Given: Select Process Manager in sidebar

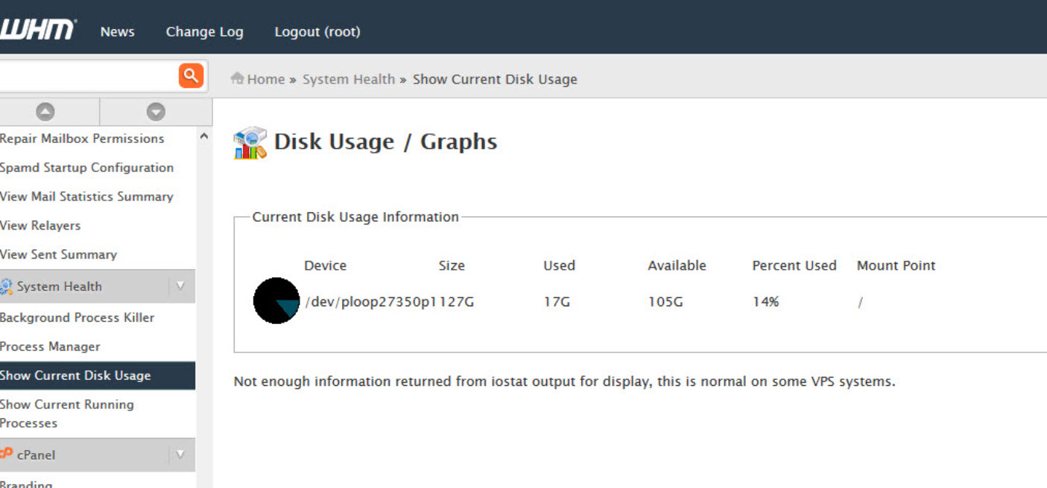Looking at the screenshot, I should coord(50,346).
